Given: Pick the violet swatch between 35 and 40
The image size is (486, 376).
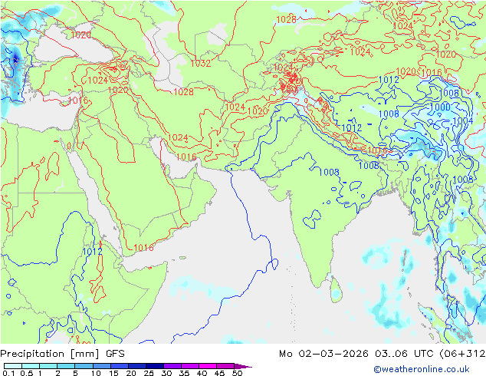Looking at the screenshot, I should pos(189,366).
